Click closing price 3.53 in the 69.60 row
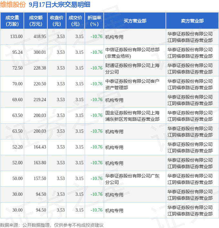This screenshot has height=228, width=219. point(61,100)
